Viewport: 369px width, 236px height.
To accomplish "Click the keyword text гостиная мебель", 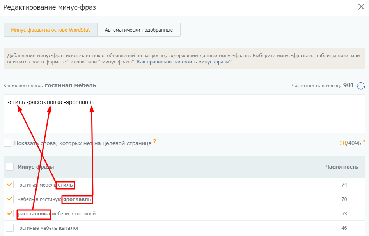I will (x=70, y=85).
